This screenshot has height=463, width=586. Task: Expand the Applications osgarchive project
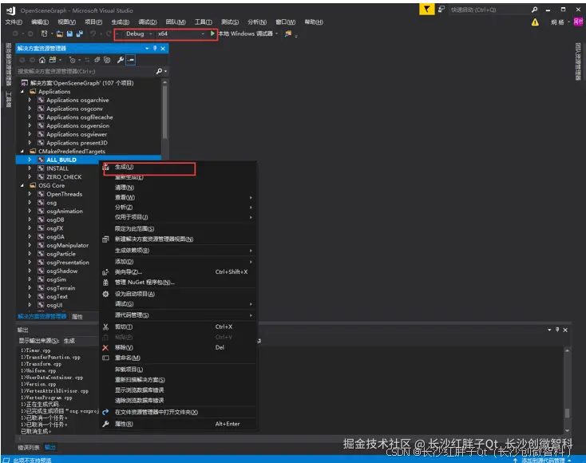tap(30, 100)
